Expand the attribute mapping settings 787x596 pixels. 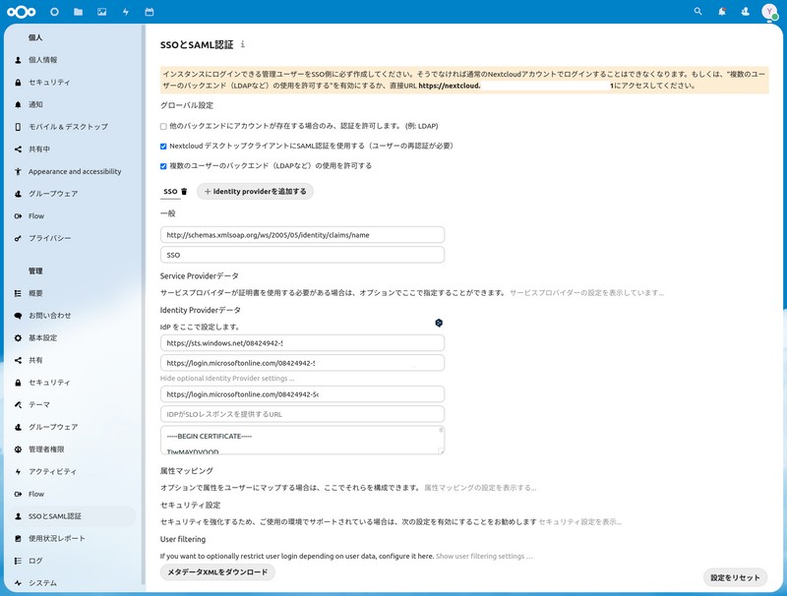click(480, 488)
